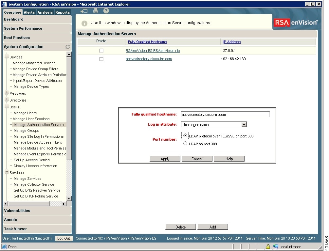329x251 pixels.
Task: Click the Local intranet zone icon
Action: pos(276,247)
